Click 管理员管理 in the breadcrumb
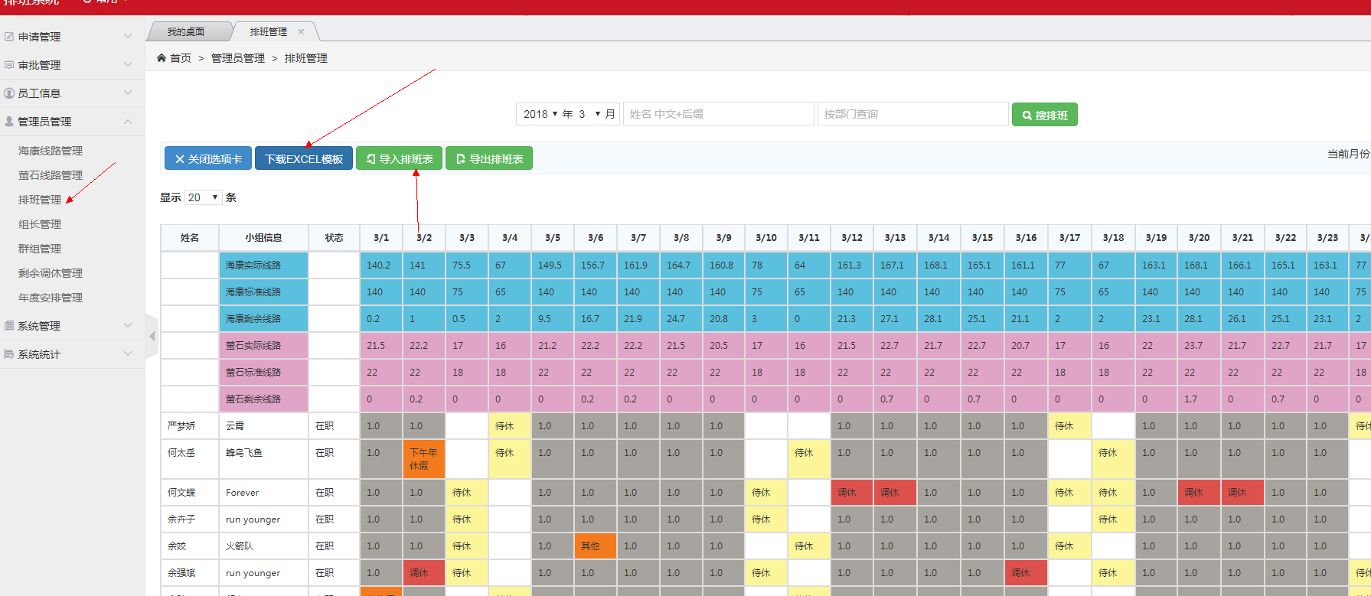 (238, 58)
